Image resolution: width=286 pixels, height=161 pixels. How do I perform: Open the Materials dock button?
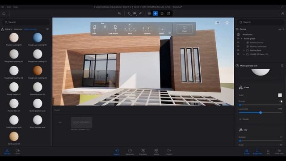point(130,152)
